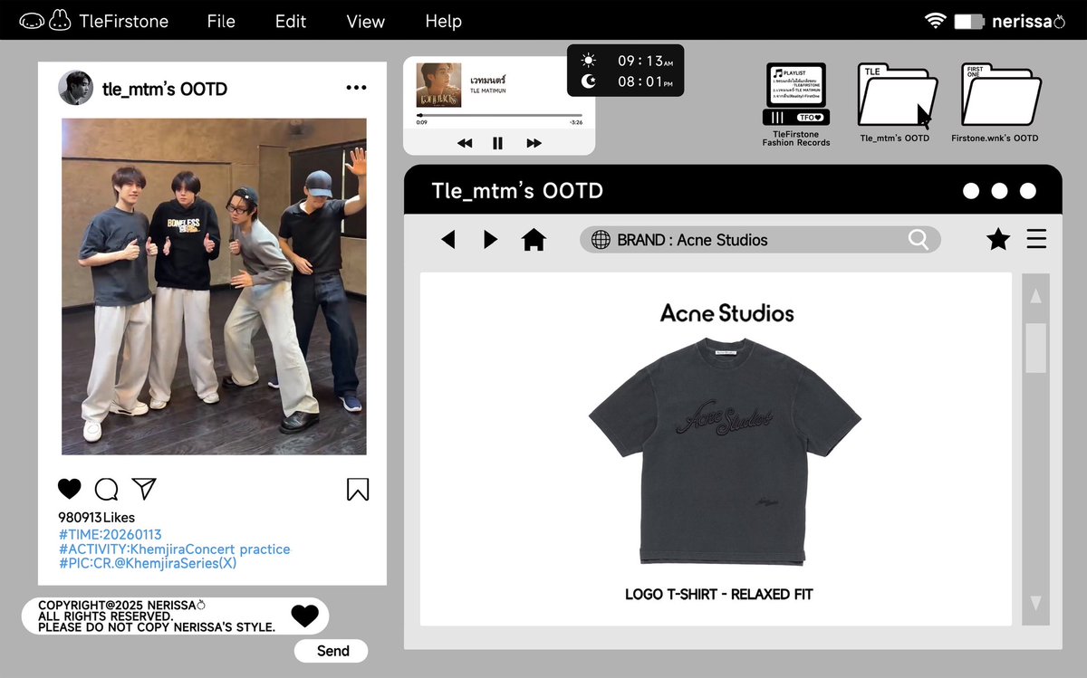Open the tle_mtm profile avatar
1087x678 pixels.
(75, 88)
